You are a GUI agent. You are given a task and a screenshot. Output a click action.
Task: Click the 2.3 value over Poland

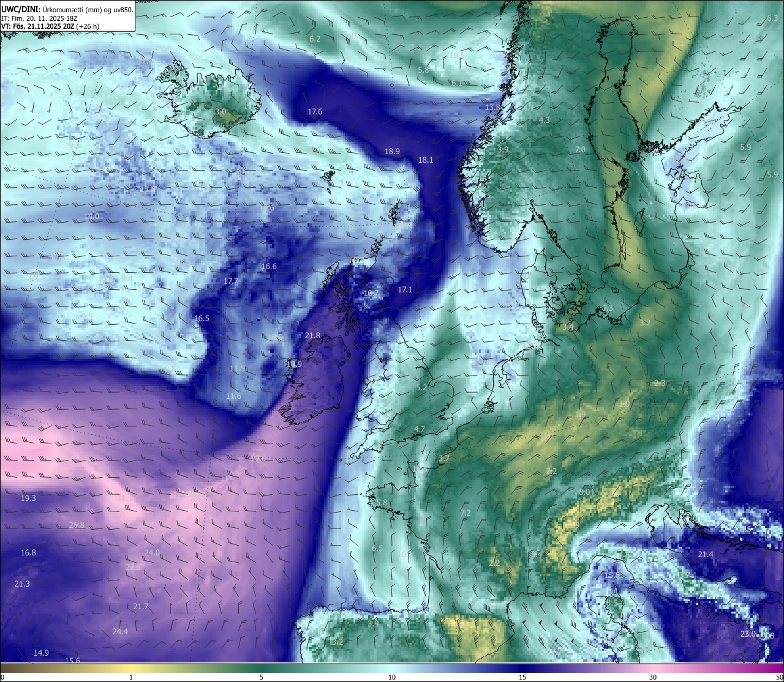(x=659, y=384)
